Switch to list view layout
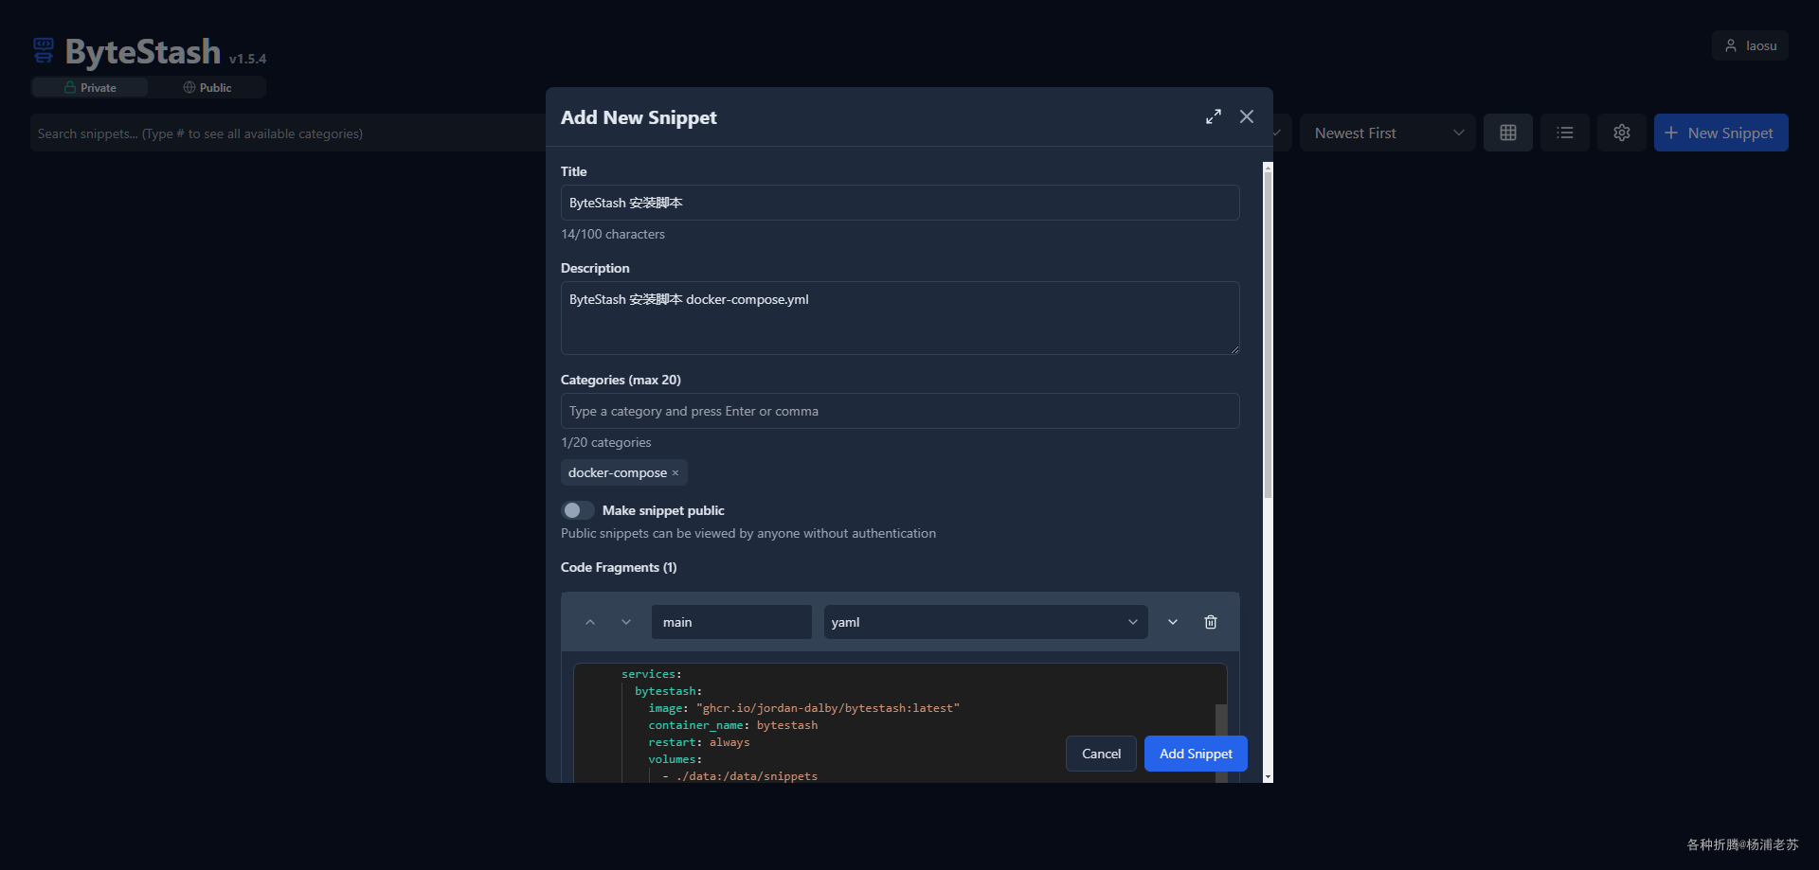 1564,133
